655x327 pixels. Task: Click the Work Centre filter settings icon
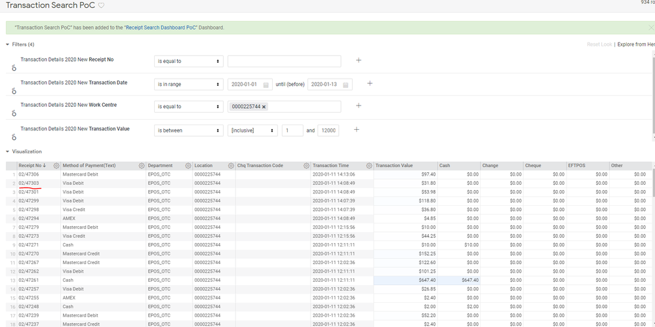[14, 113]
